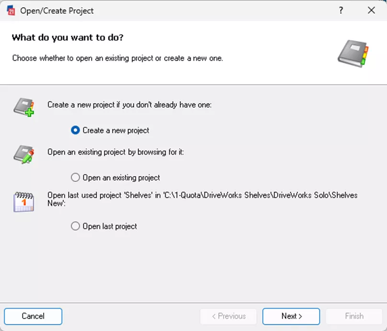Click the Cancel button
Image resolution: width=387 pixels, height=331 pixels.
click(33, 316)
